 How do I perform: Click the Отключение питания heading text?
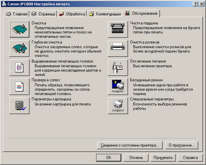(148, 61)
